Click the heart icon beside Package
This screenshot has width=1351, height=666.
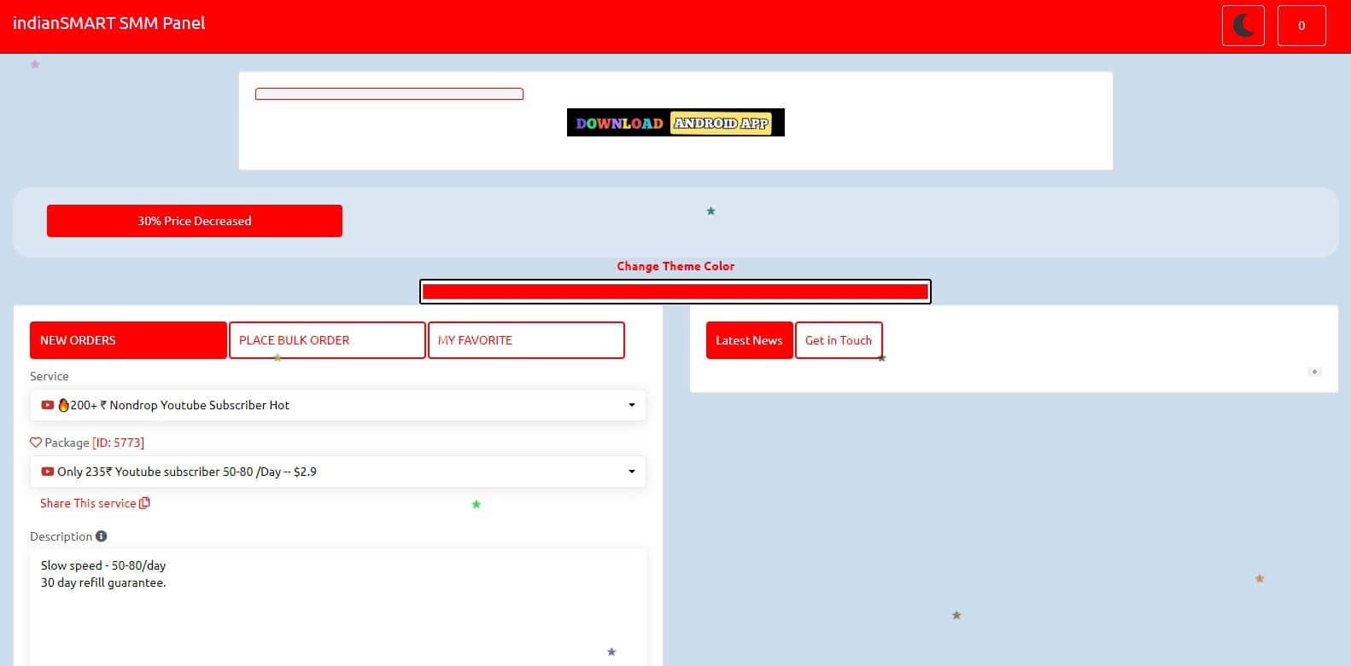pos(36,443)
